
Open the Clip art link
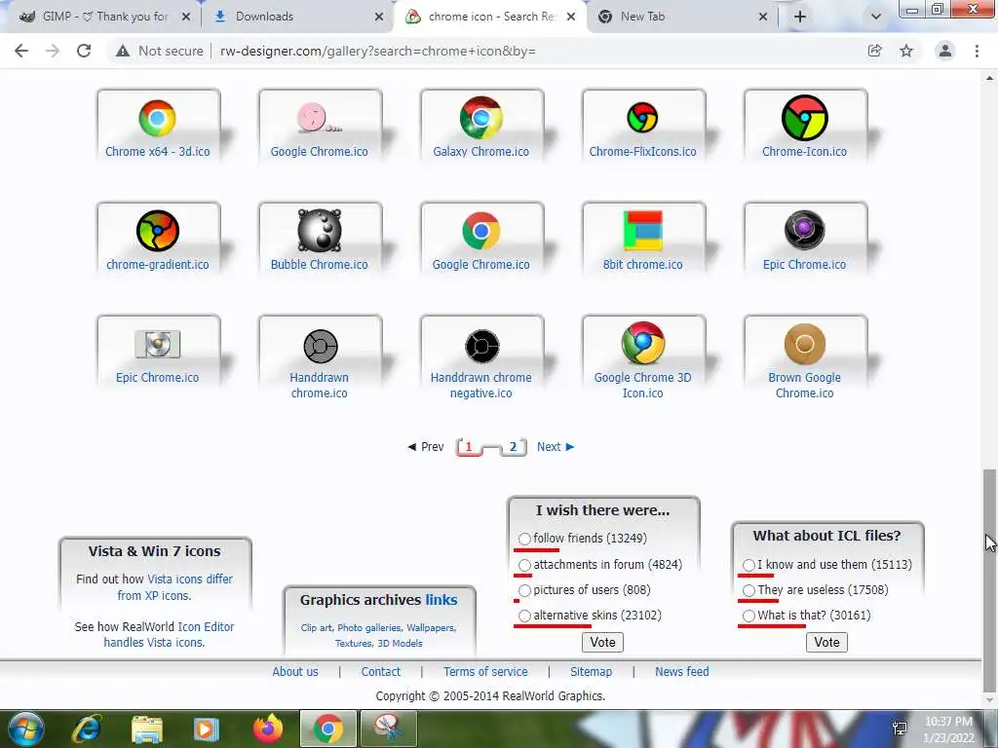click(x=317, y=628)
